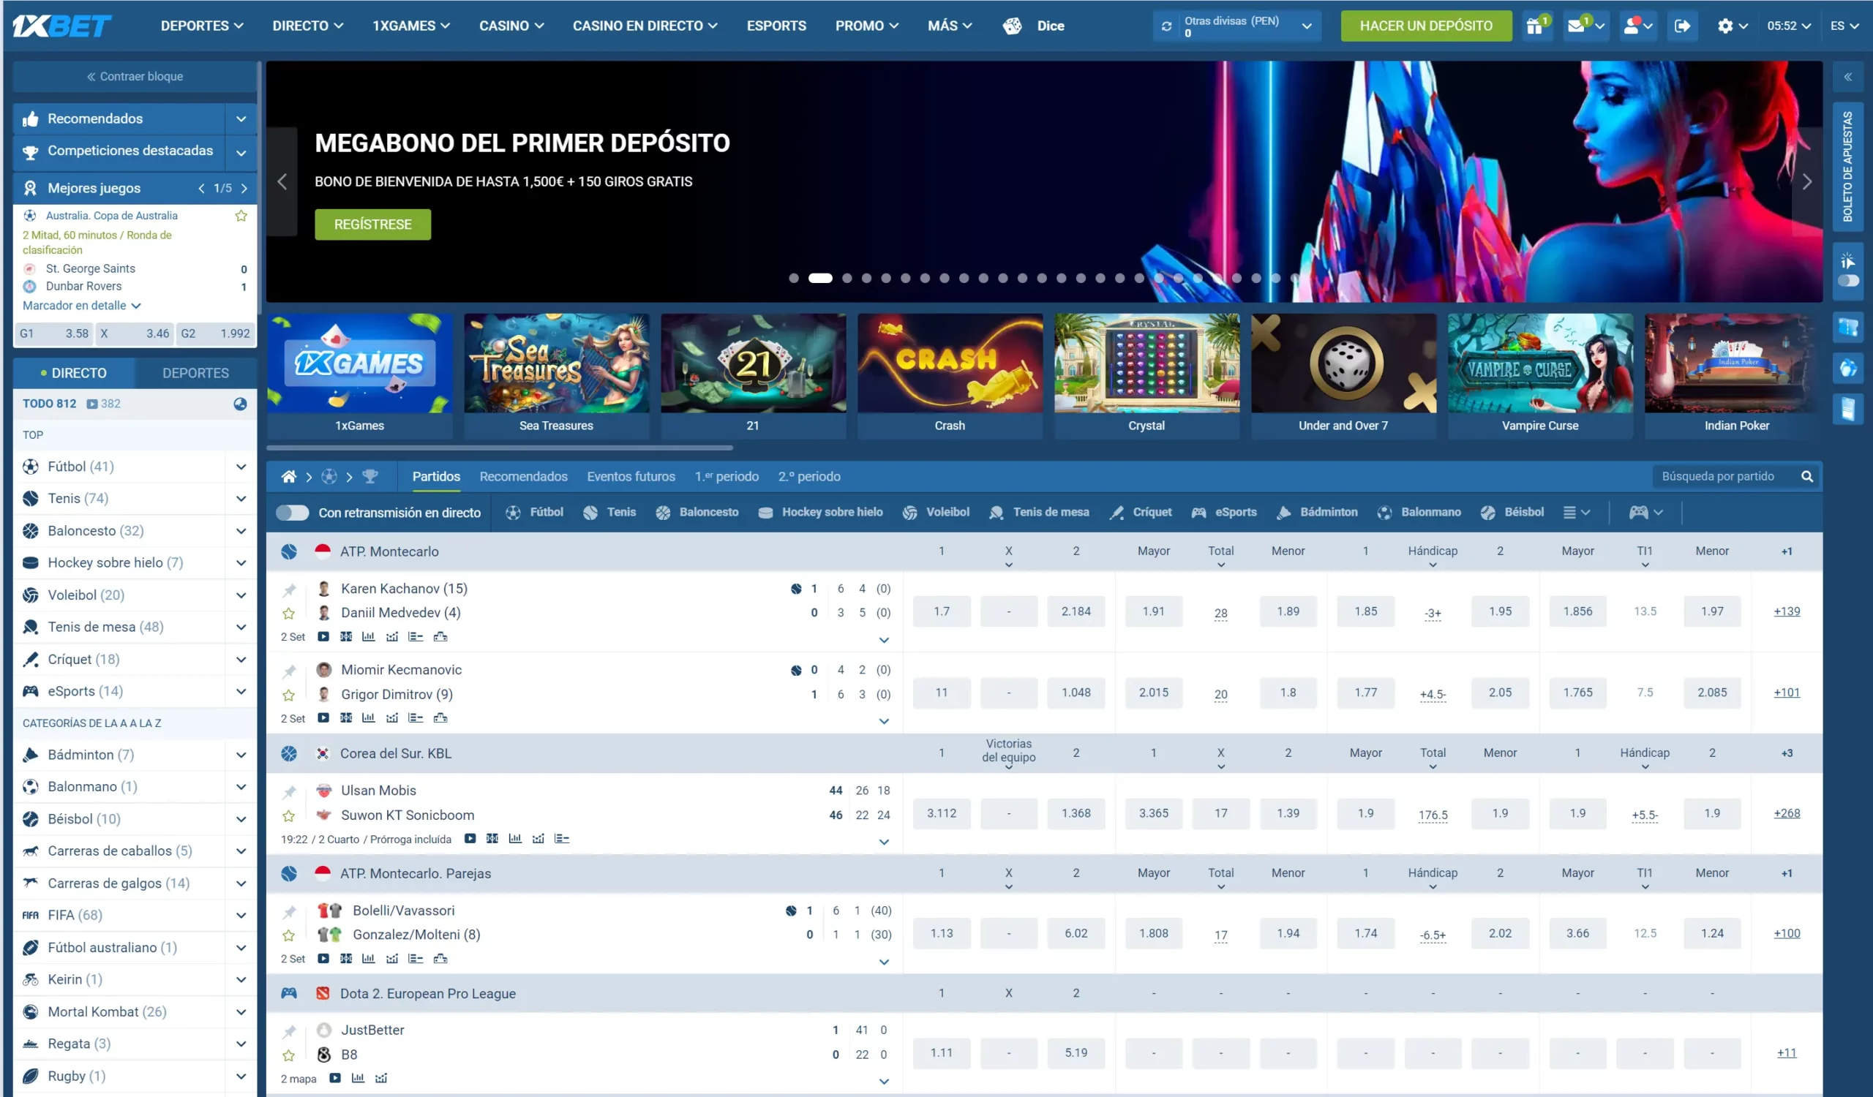
Task: Favorite the Australia Copa de Australia match star
Action: tap(241, 216)
